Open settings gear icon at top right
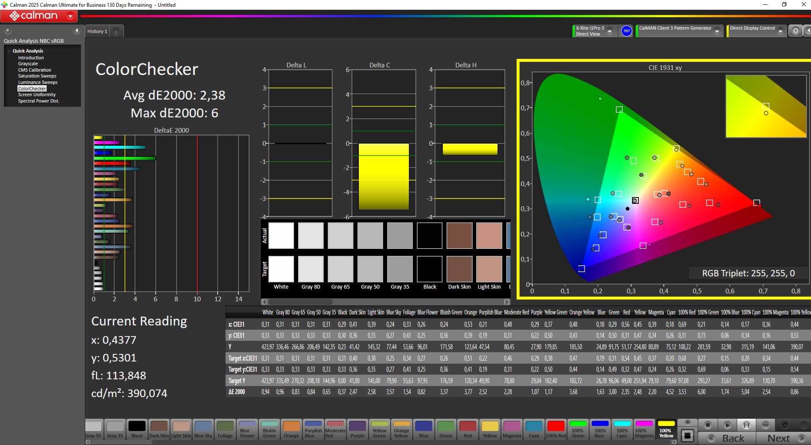Screen dimensions: 811x445 click(795, 31)
